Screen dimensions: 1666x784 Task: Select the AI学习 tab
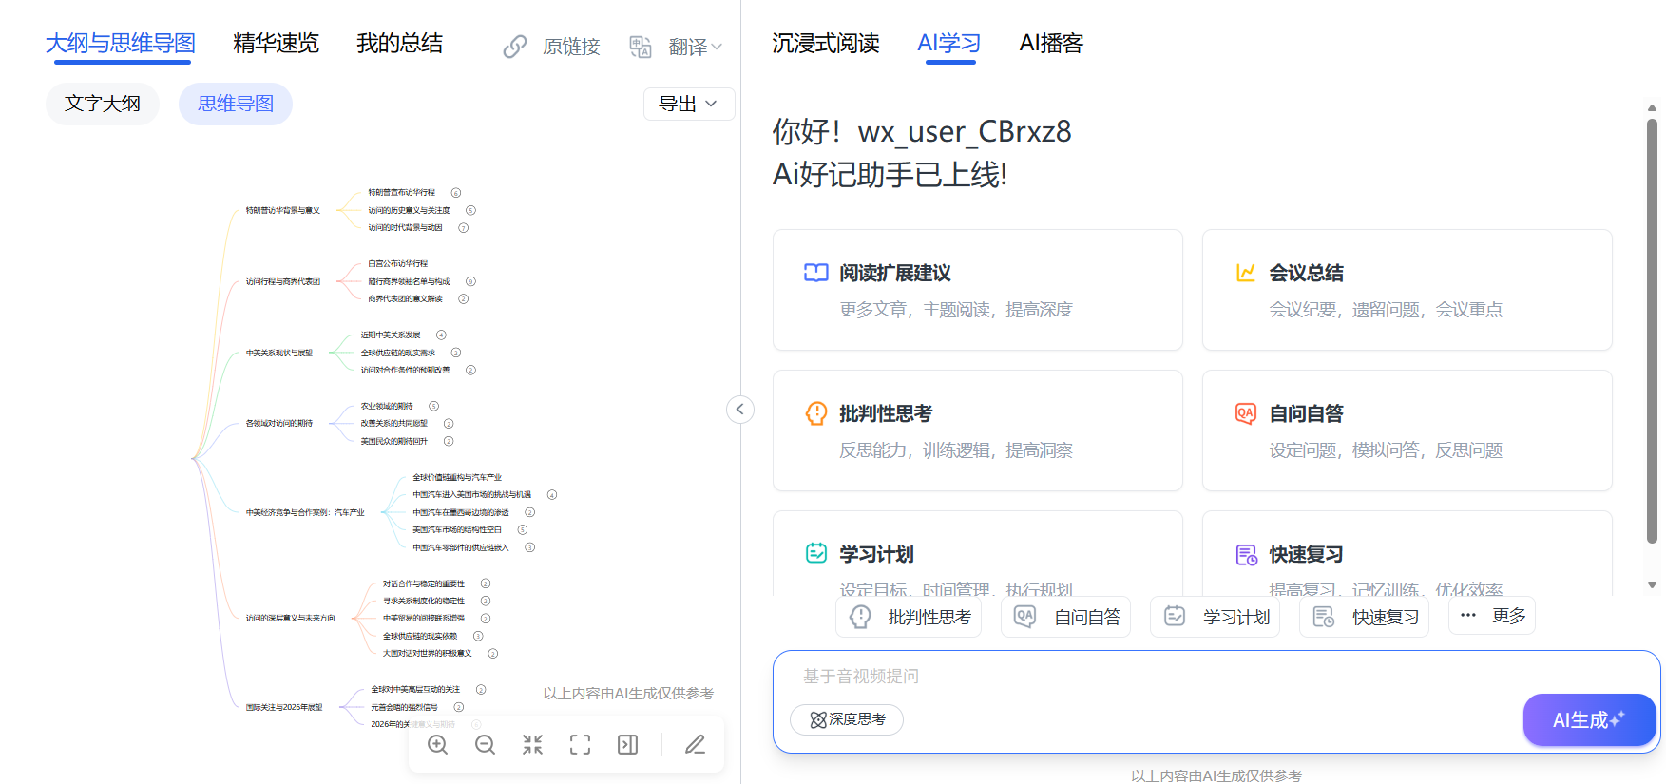click(949, 44)
